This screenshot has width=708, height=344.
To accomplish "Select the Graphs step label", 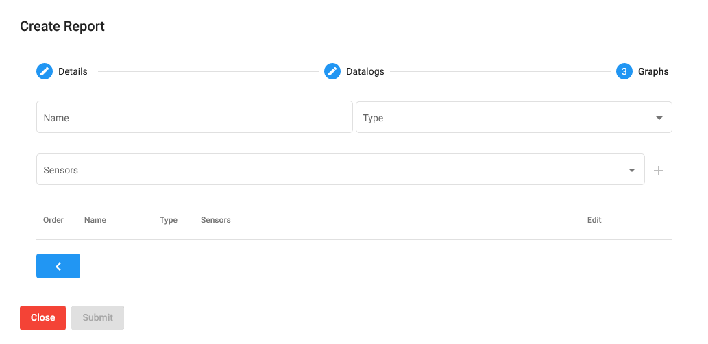I will coord(653,71).
